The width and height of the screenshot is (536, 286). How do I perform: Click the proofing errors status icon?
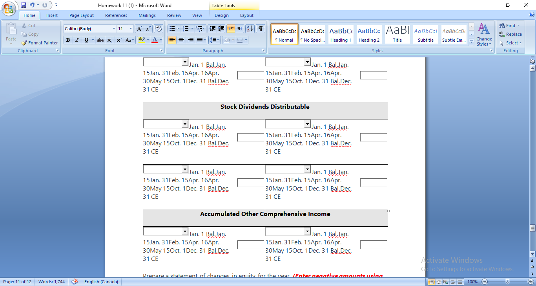pos(75,282)
